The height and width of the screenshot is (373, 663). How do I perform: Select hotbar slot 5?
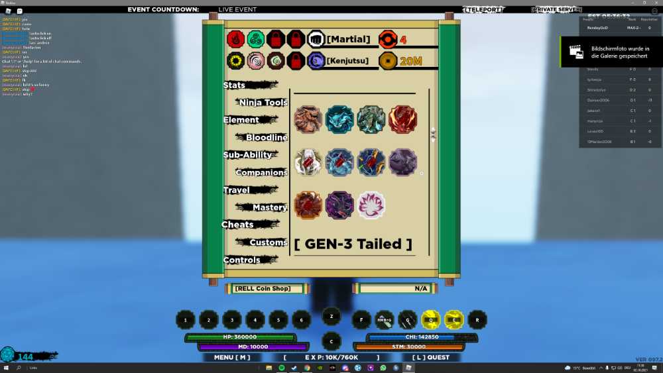[x=278, y=320]
